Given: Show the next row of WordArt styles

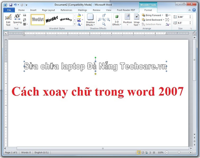Looking at the screenshot, I should [x=75, y=20].
